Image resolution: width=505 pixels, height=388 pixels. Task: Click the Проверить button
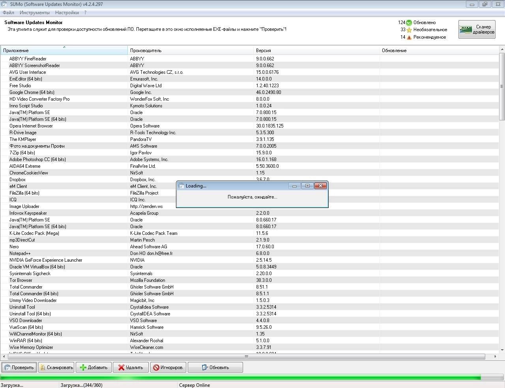coord(19,367)
